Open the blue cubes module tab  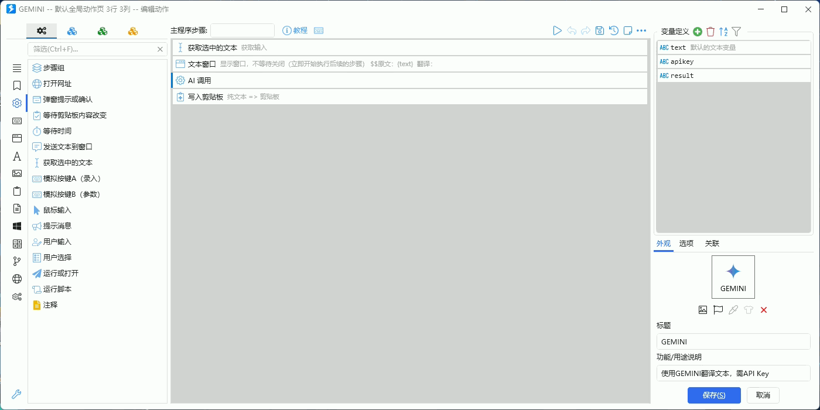tap(72, 30)
